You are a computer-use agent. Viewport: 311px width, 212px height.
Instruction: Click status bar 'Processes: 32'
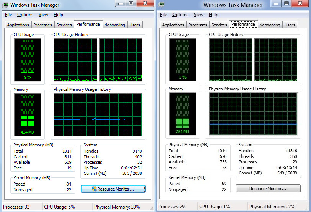tap(16, 207)
